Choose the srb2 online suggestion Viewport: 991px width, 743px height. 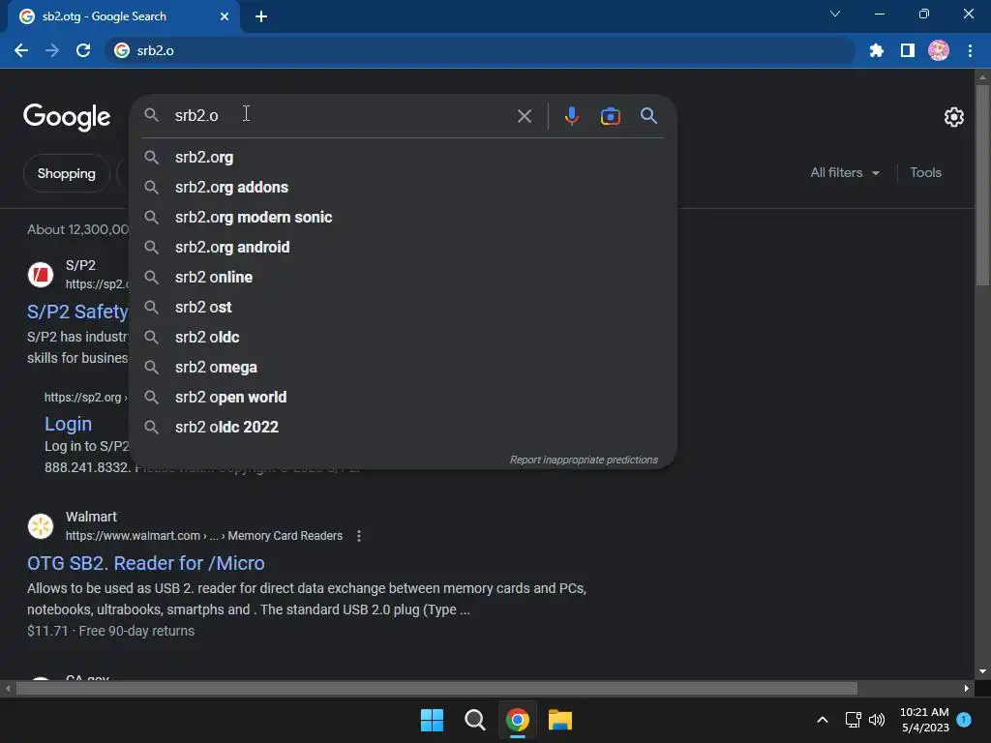click(x=404, y=278)
